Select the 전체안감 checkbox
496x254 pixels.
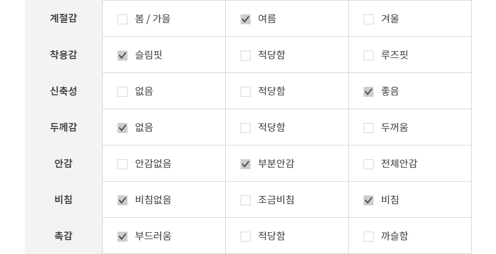(369, 164)
